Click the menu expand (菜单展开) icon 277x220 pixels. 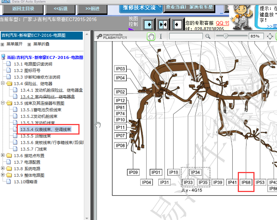click(x=2, y=44)
